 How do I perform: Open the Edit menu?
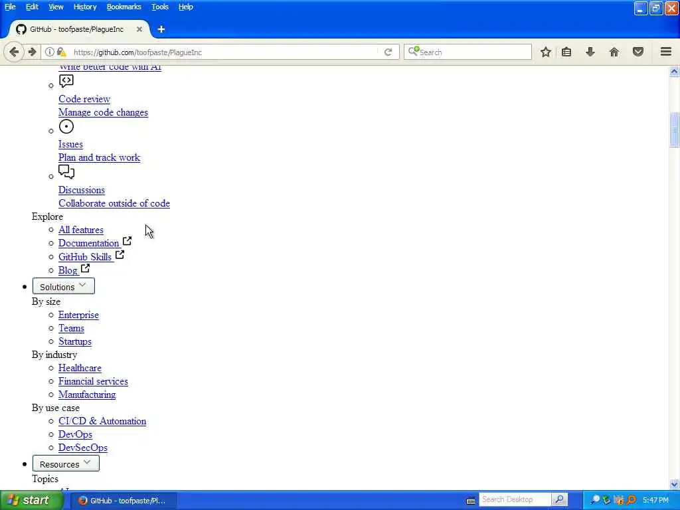(x=32, y=7)
